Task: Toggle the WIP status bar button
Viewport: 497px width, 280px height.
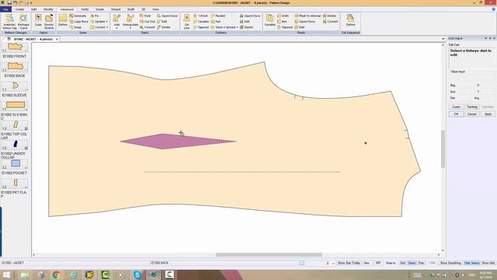Action: click(x=378, y=263)
